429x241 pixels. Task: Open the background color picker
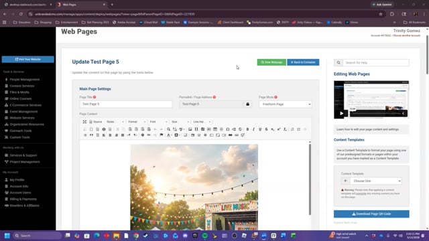pos(177,135)
